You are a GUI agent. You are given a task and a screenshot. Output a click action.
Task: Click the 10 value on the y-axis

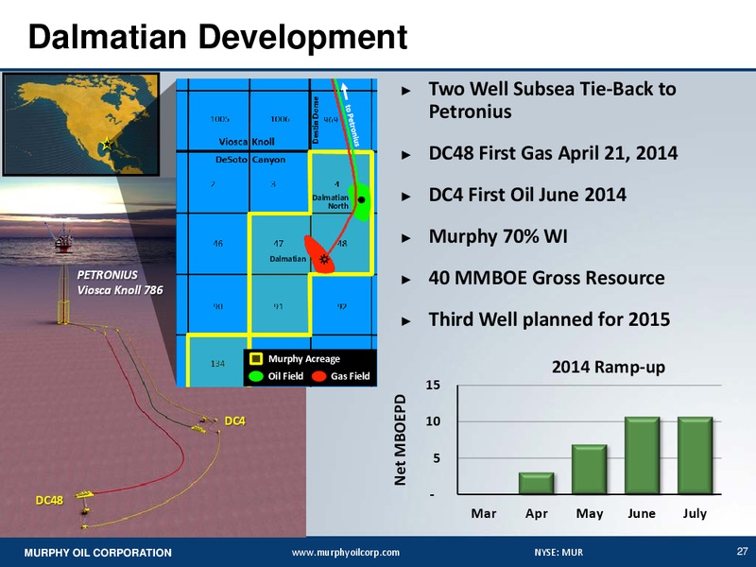[433, 421]
